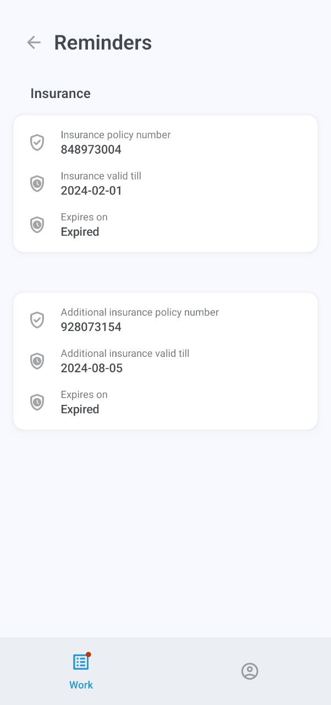This screenshot has width=331, height=705.
Task: Click the Insurance valid till clock-shield icon
Action: coord(37,183)
